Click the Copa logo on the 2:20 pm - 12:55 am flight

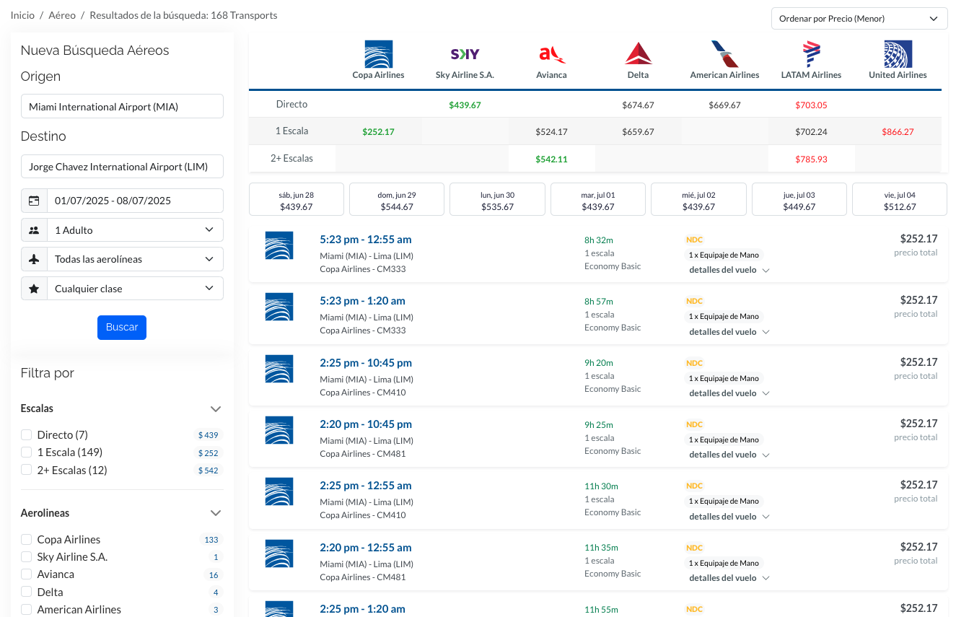pos(279,553)
